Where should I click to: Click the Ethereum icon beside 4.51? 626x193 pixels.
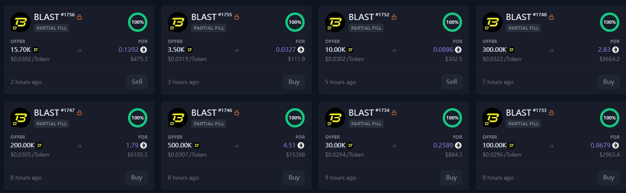[301, 145]
